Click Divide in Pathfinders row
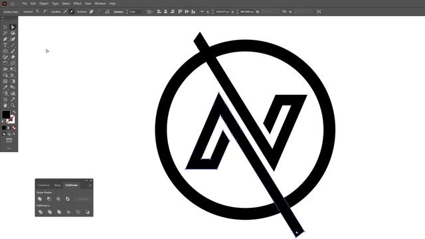 pos(41,212)
